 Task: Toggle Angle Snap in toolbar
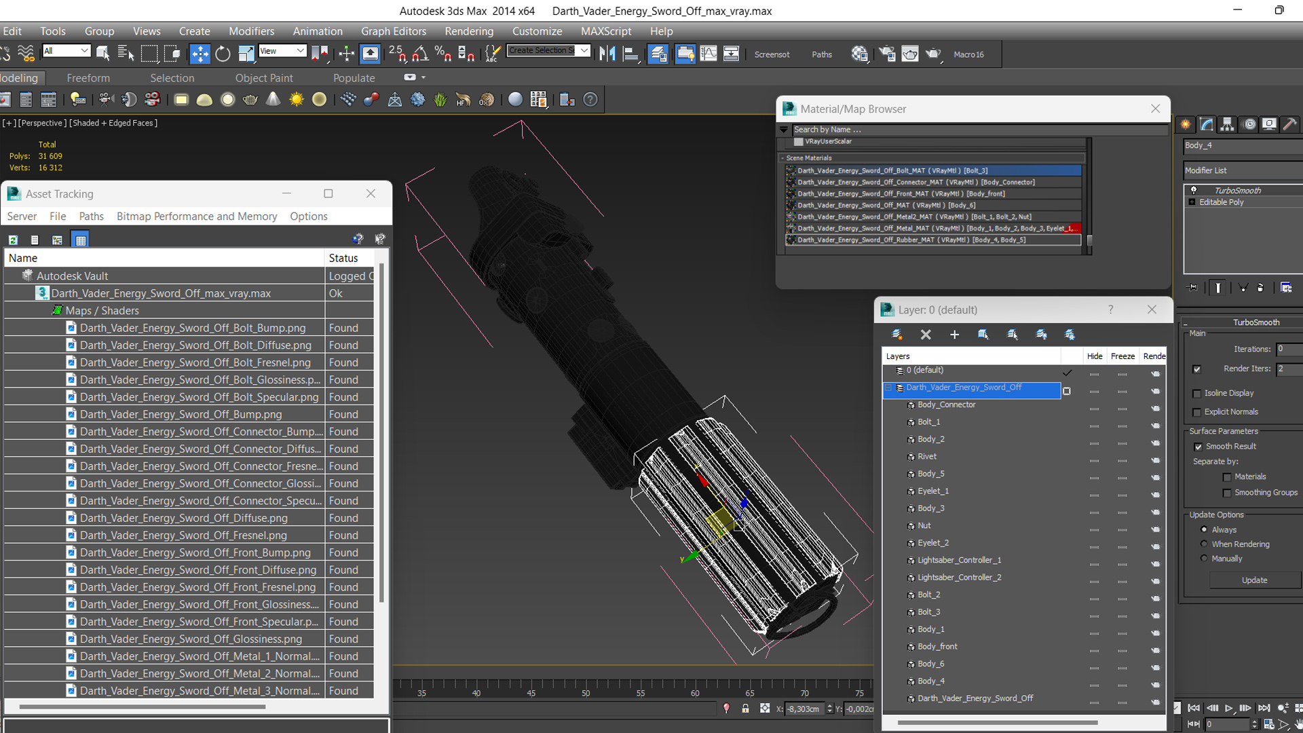pos(420,54)
